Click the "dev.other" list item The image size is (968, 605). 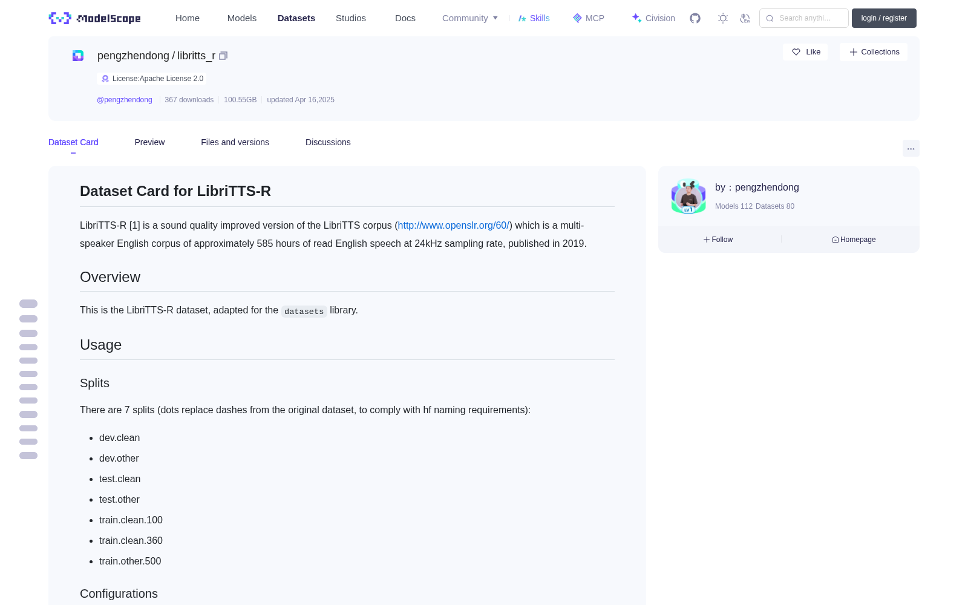pyautogui.click(x=119, y=459)
